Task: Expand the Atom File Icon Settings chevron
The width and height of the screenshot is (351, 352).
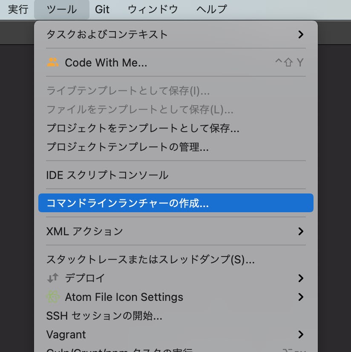Action: pos(301,297)
